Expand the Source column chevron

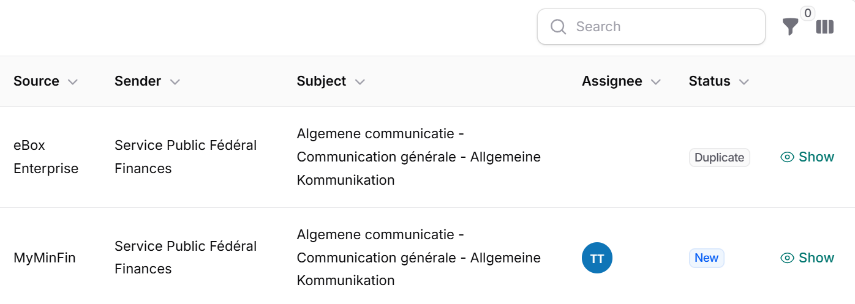click(x=72, y=82)
